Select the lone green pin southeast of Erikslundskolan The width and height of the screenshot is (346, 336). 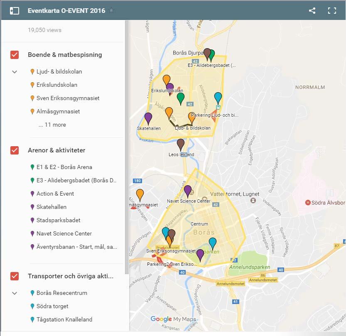coord(181,99)
